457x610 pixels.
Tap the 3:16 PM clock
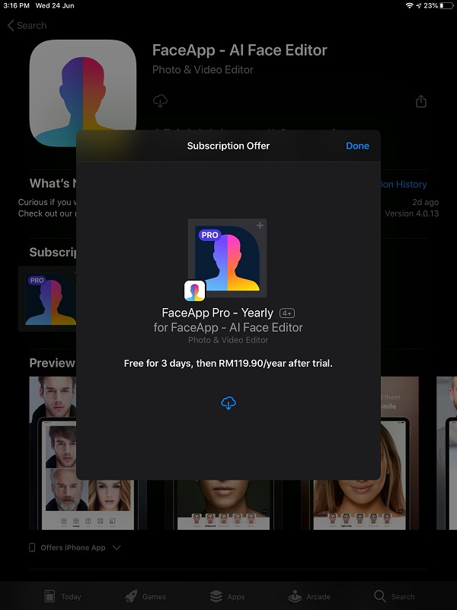[16, 5]
